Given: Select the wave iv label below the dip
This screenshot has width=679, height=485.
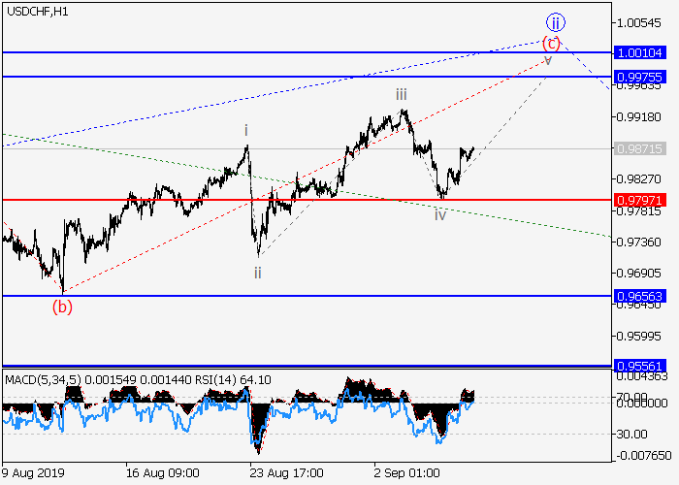Looking at the screenshot, I should (x=439, y=213).
